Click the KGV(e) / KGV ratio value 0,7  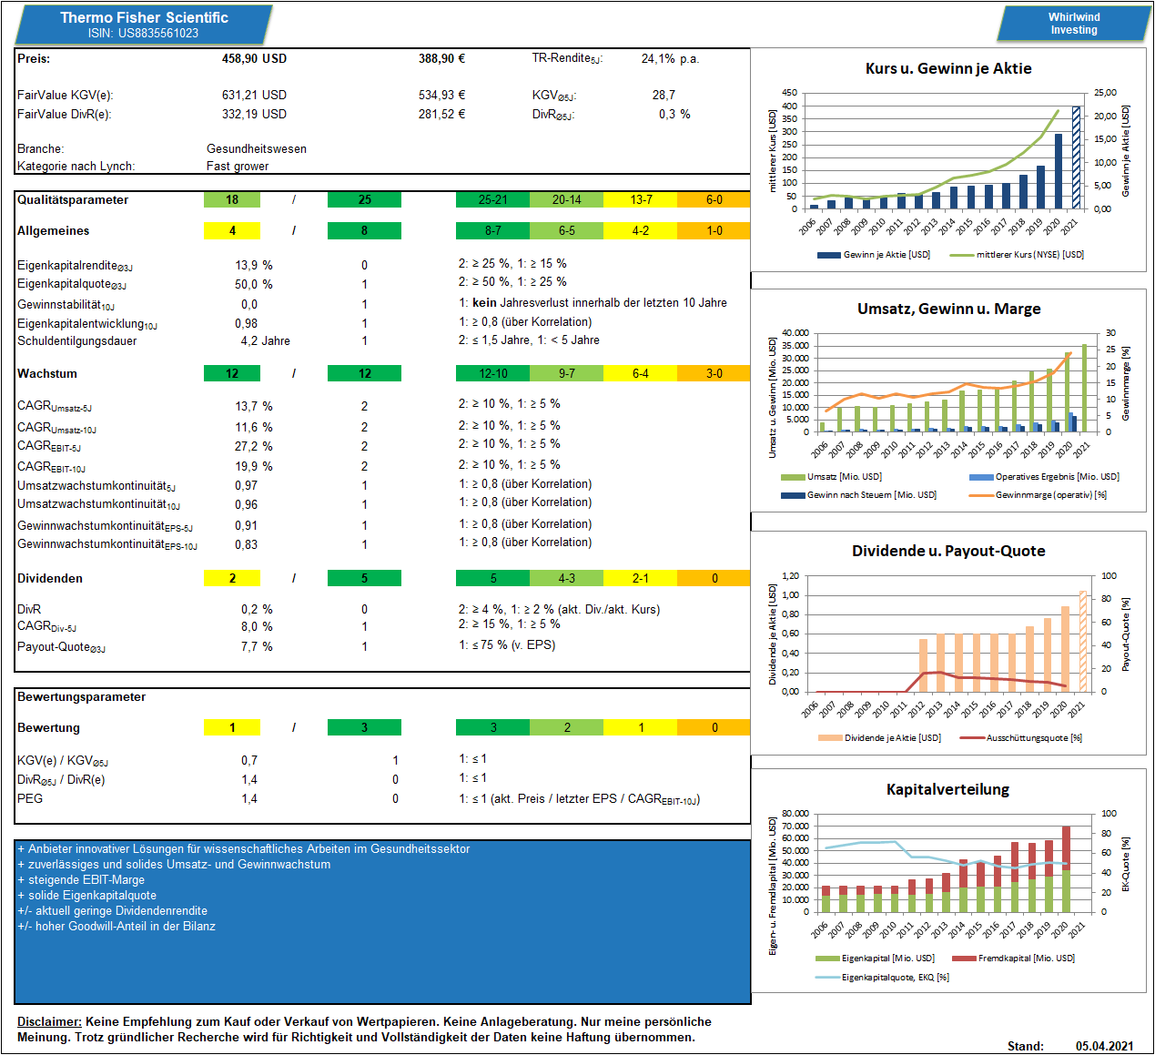[249, 760]
